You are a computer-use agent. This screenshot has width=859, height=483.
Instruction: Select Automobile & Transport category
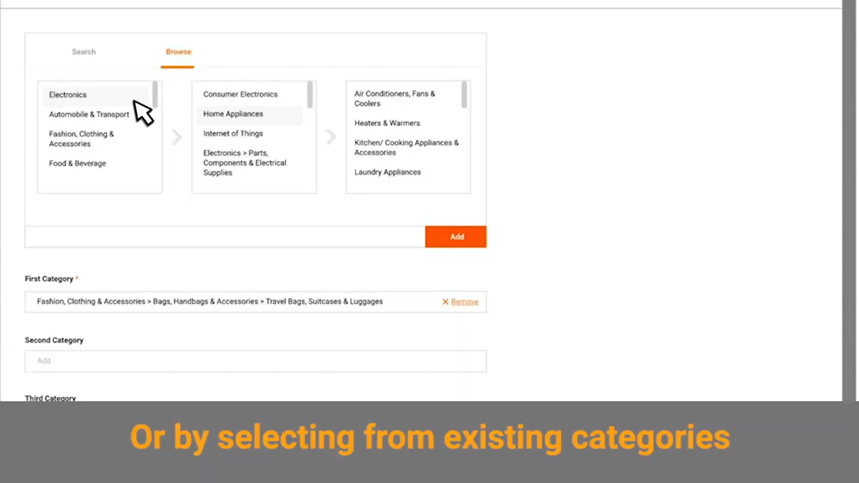coord(89,114)
